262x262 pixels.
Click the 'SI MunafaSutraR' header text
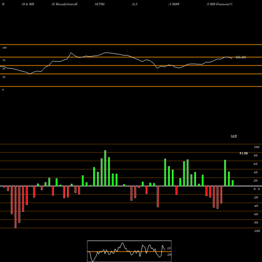pyautogui.click(x=64, y=4)
